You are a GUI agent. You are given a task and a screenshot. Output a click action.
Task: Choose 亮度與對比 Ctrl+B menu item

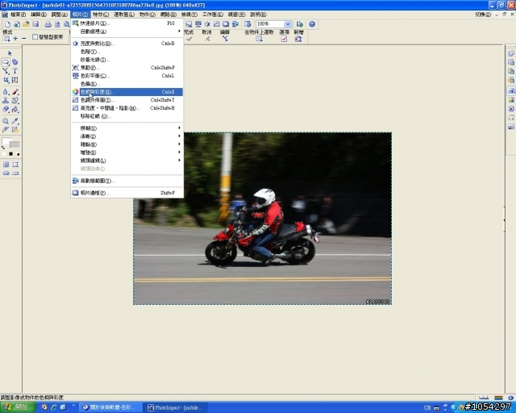pos(127,44)
